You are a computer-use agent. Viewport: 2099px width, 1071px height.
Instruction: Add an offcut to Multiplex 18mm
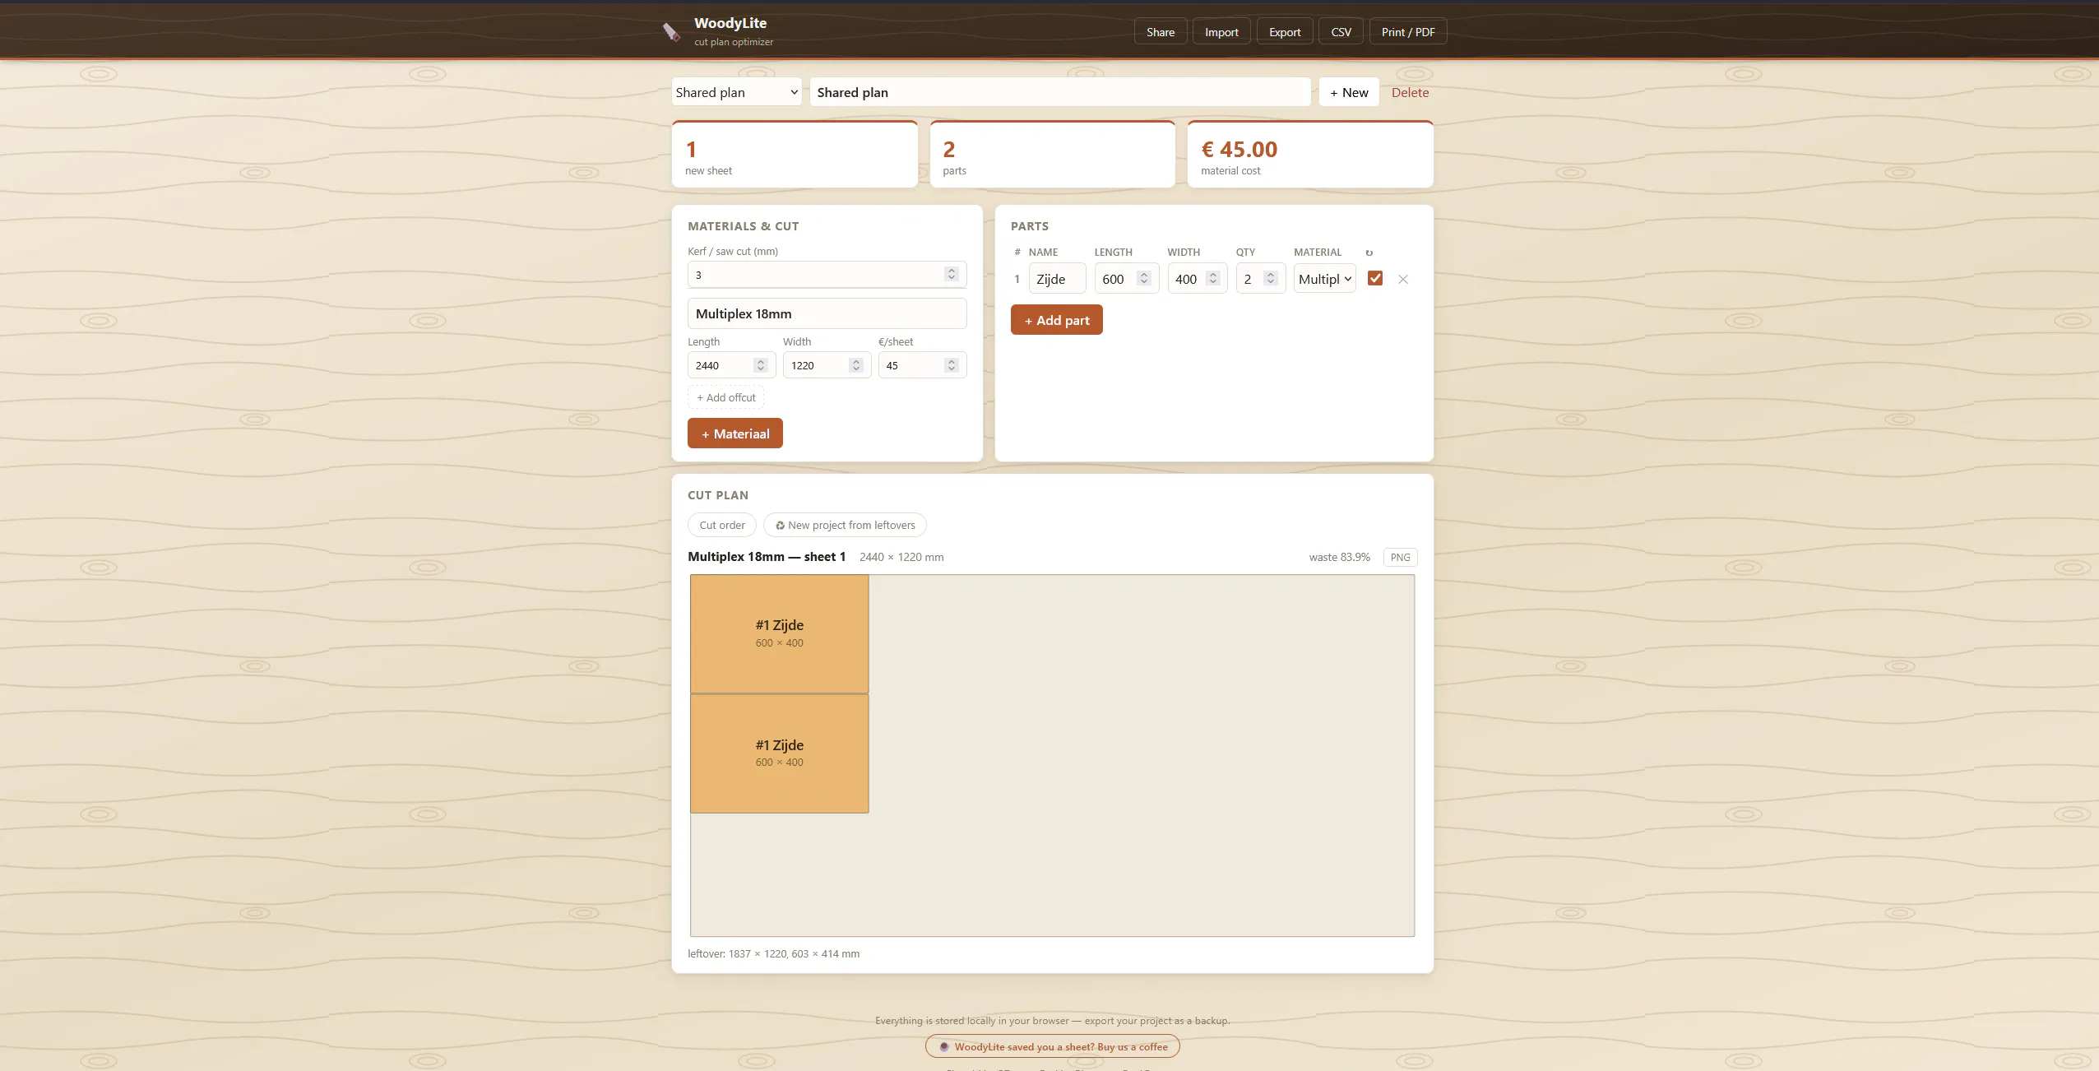pyautogui.click(x=725, y=397)
